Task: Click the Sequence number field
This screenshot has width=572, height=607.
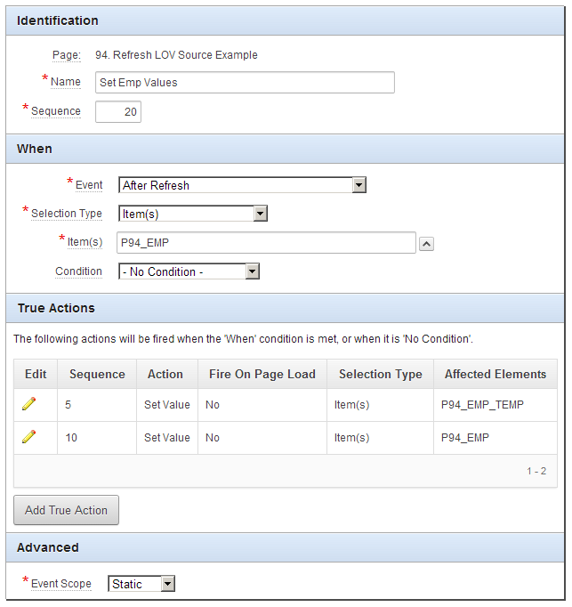Action: (117, 111)
